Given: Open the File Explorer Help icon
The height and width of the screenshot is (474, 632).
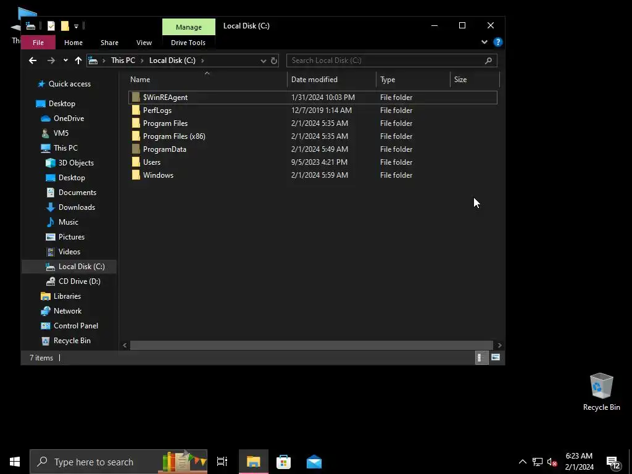Looking at the screenshot, I should [498, 42].
